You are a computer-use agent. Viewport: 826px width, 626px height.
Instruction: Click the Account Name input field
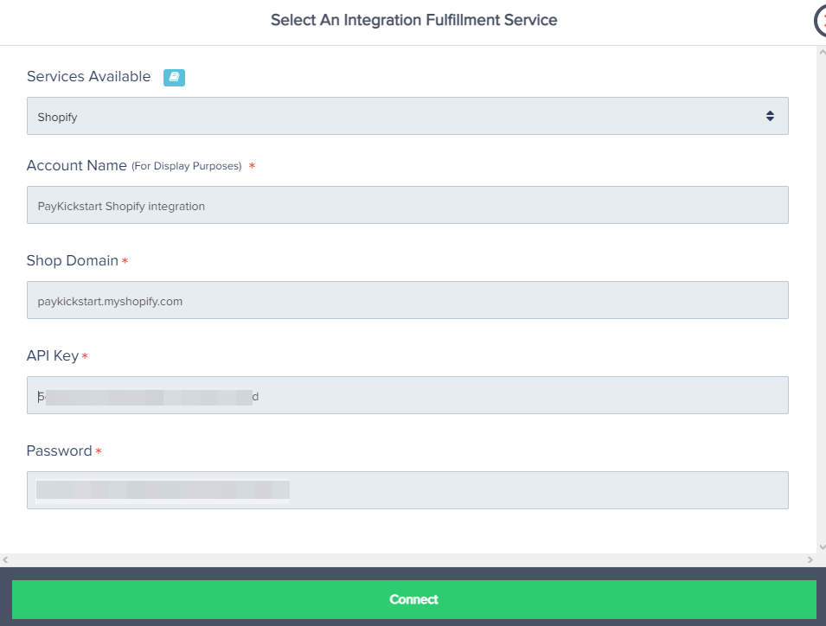click(x=407, y=205)
